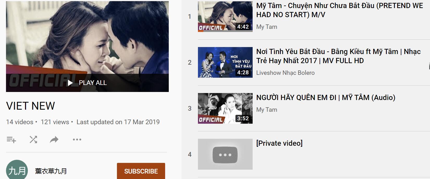Open NGƯỜI HÃY QUÊN EM ĐI title link

point(326,97)
